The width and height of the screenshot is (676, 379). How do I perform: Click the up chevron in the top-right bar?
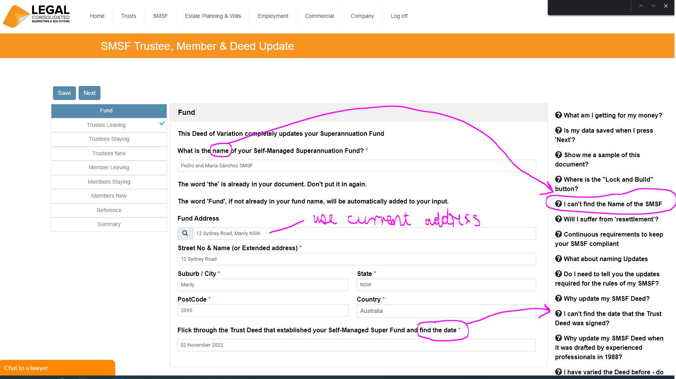point(641,6)
